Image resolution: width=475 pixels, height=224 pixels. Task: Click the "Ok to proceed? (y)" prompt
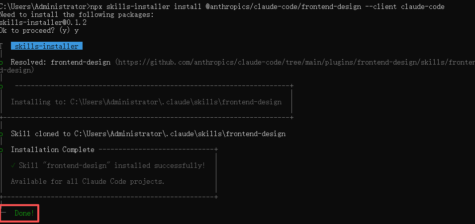click(36, 31)
